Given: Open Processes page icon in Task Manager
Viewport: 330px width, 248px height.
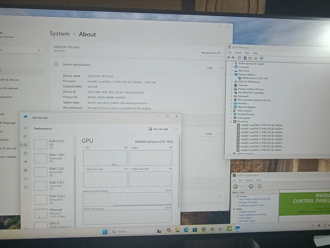Looking at the screenshot, I should (x=25, y=136).
